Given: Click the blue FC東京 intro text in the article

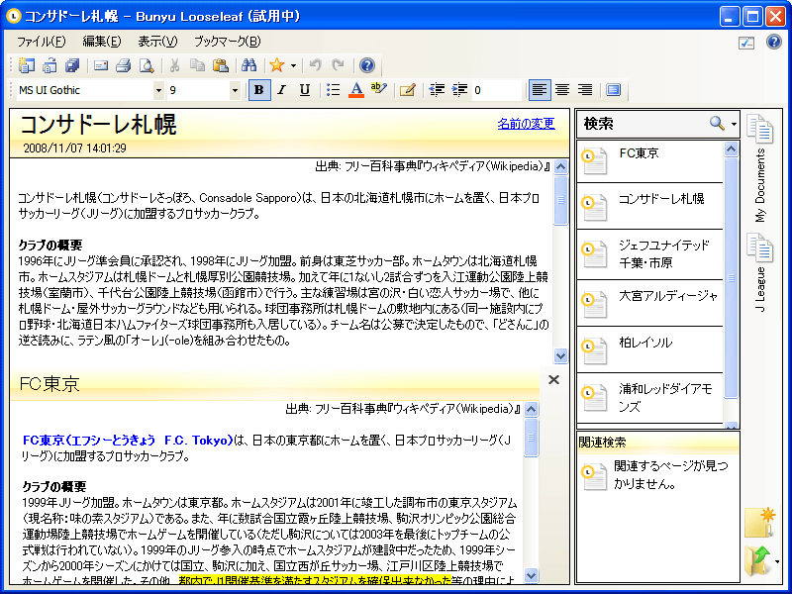Looking at the screenshot, I should [128, 441].
